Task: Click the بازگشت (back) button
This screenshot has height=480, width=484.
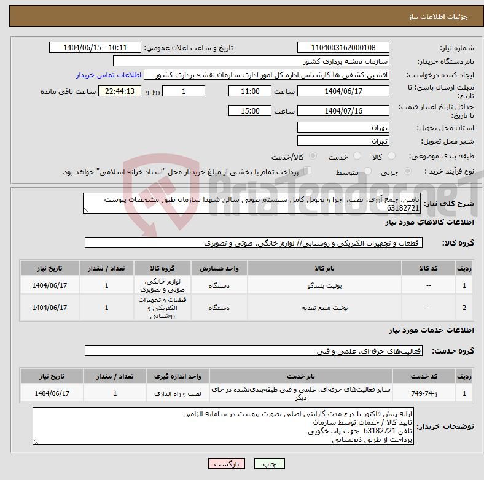Action: click(226, 463)
